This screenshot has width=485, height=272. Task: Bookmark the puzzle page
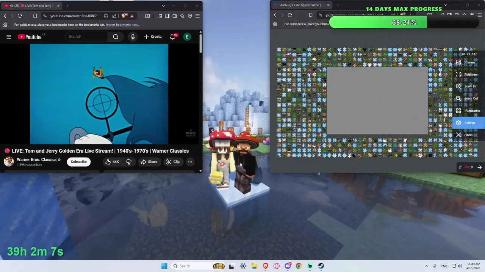pos(310,15)
